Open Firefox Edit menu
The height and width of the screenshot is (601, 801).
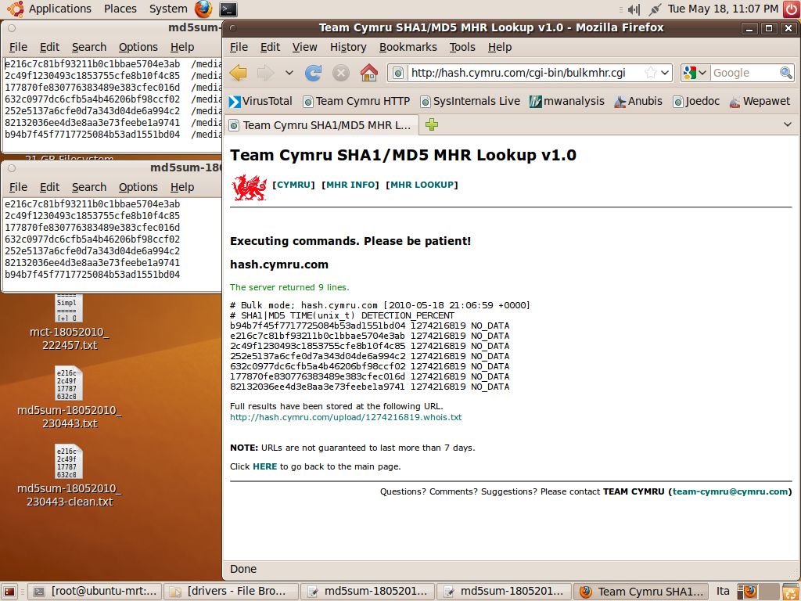[x=270, y=47]
